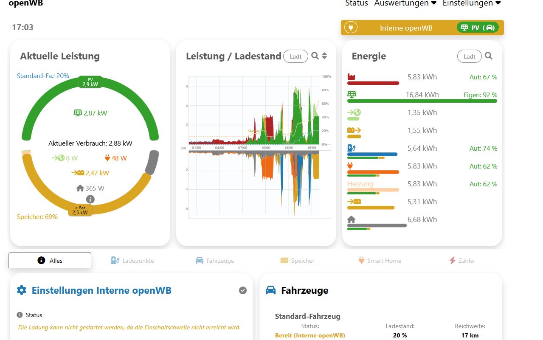
Task: Click the gear icon beside Einstellungen Interne openWB
Action: tap(21, 290)
